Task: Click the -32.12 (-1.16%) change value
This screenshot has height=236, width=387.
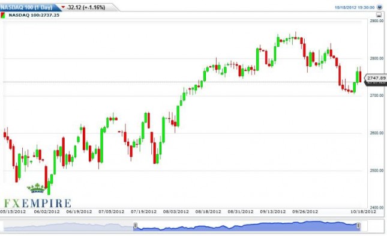Action: click(86, 7)
